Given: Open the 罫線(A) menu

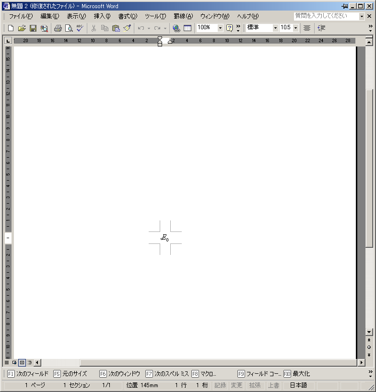Looking at the screenshot, I should tap(183, 16).
